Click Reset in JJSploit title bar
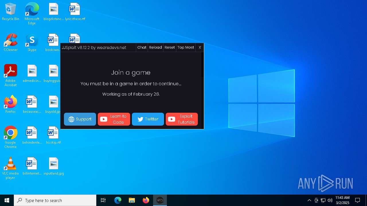Image resolution: width=367 pixels, height=206 pixels. click(169, 47)
